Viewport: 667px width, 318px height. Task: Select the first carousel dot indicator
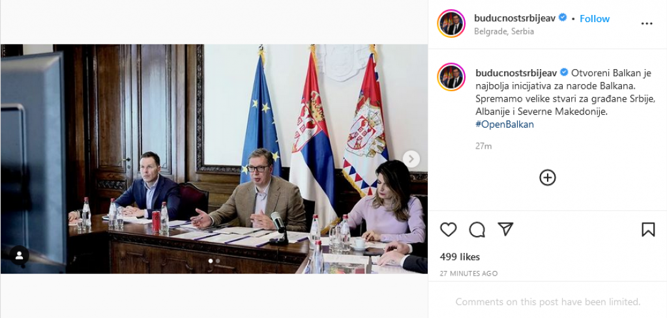pos(210,261)
